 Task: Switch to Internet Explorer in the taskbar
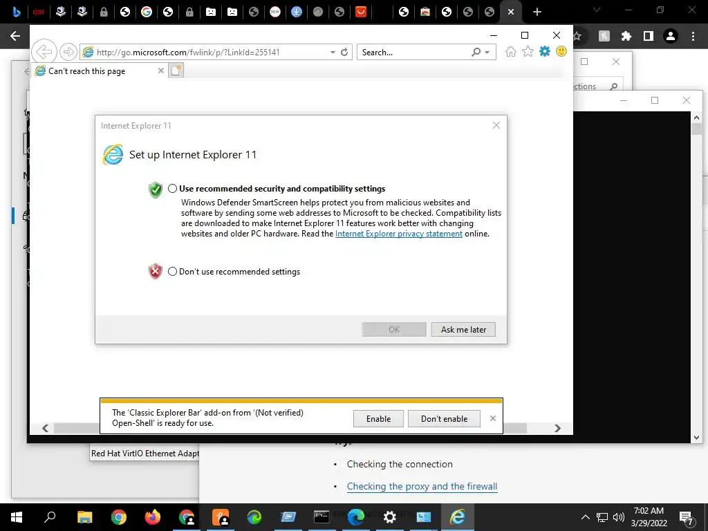[458, 517]
